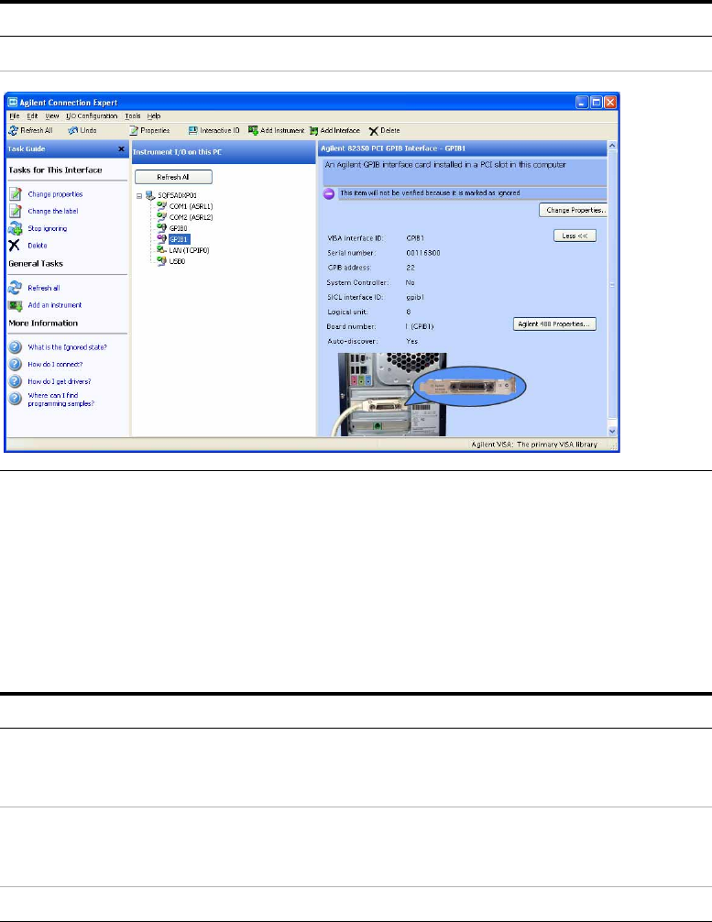Image resolution: width=712 pixels, height=922 pixels.
Task: Click the Undo toolbar icon
Action: [72, 130]
